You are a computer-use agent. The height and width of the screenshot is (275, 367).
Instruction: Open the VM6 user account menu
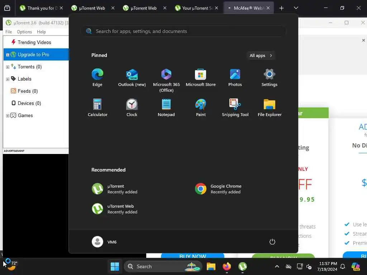[x=104, y=242]
